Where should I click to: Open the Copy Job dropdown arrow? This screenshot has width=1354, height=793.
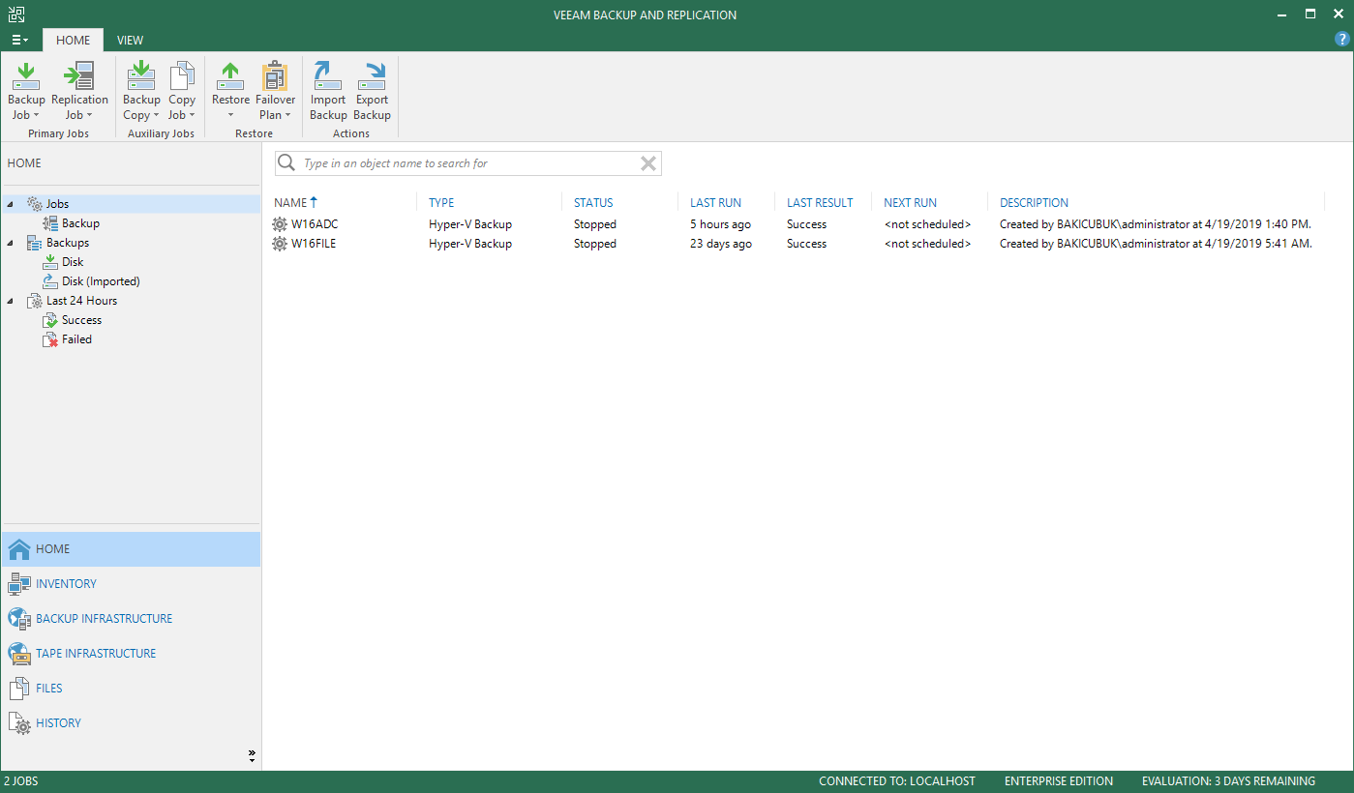pos(192,116)
